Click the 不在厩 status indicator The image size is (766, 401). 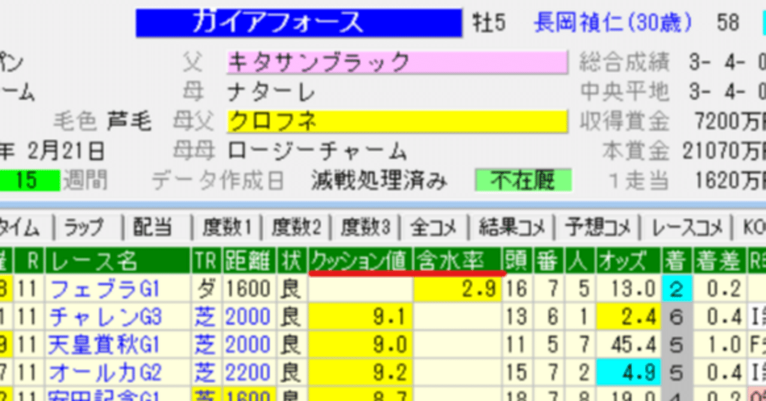click(x=522, y=179)
